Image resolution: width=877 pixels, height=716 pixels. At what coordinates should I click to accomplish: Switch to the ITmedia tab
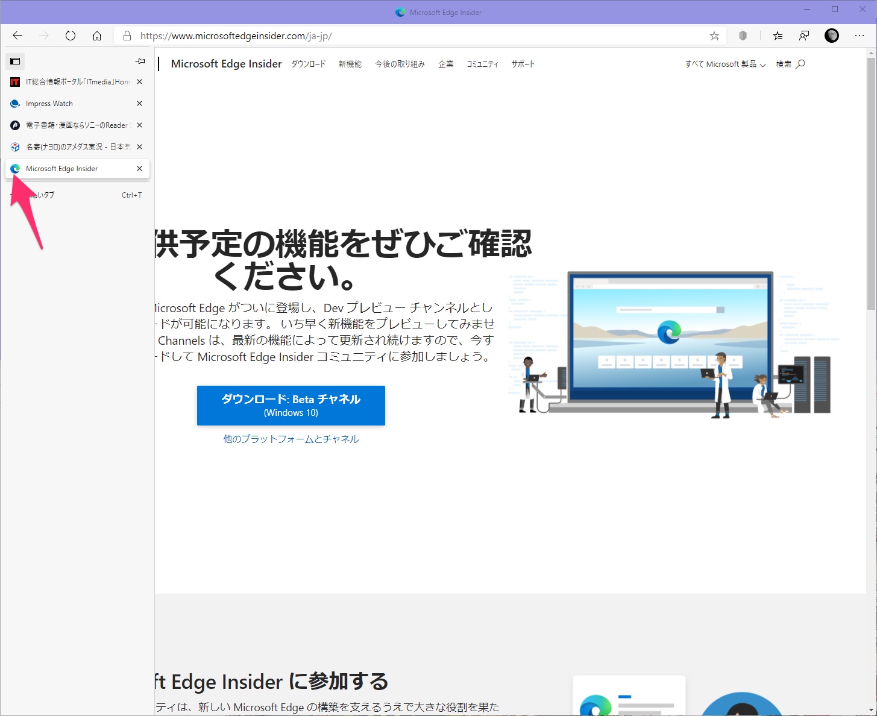point(77,81)
